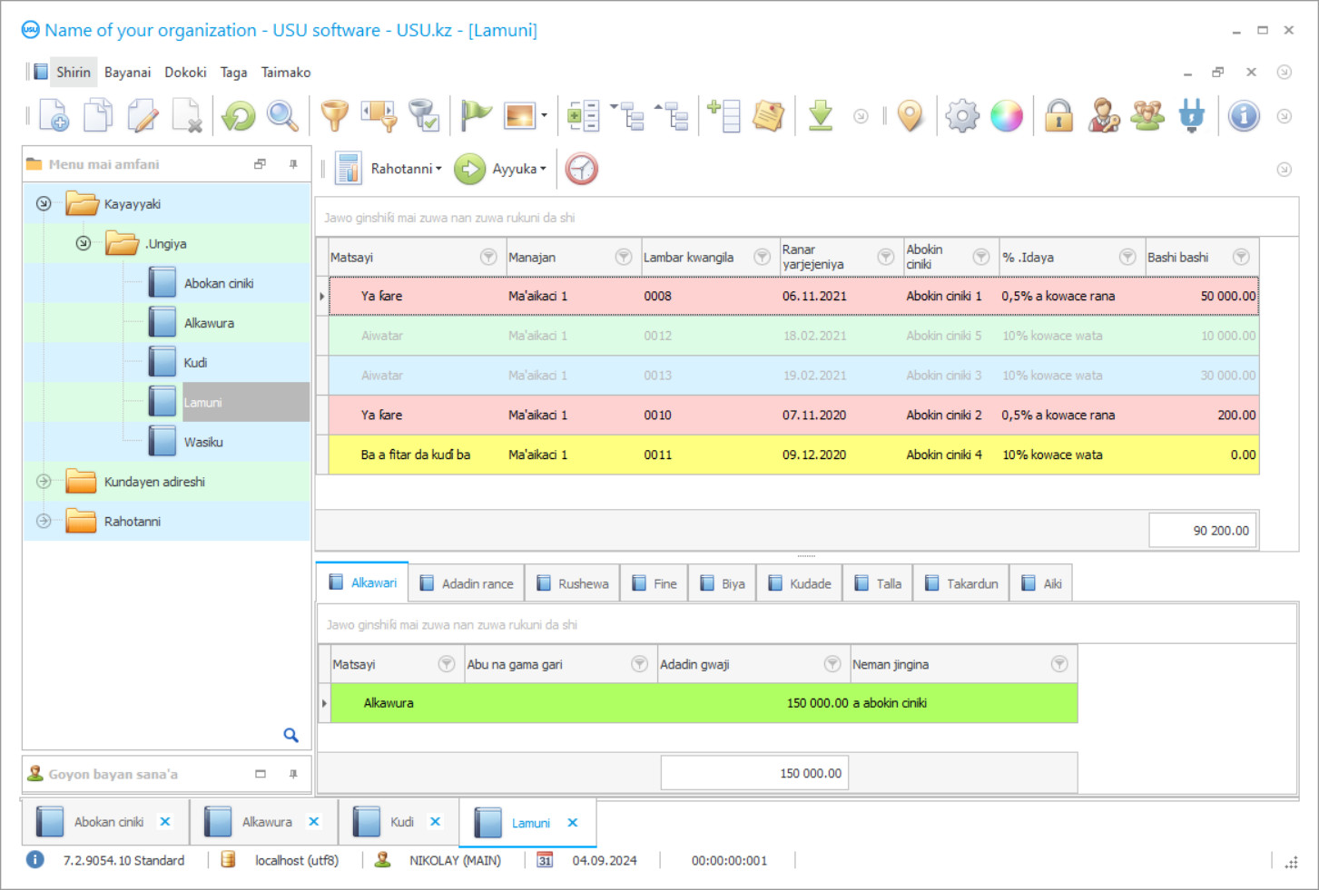Click the funnel filter icon
The width and height of the screenshot is (1319, 890).
point(334,116)
